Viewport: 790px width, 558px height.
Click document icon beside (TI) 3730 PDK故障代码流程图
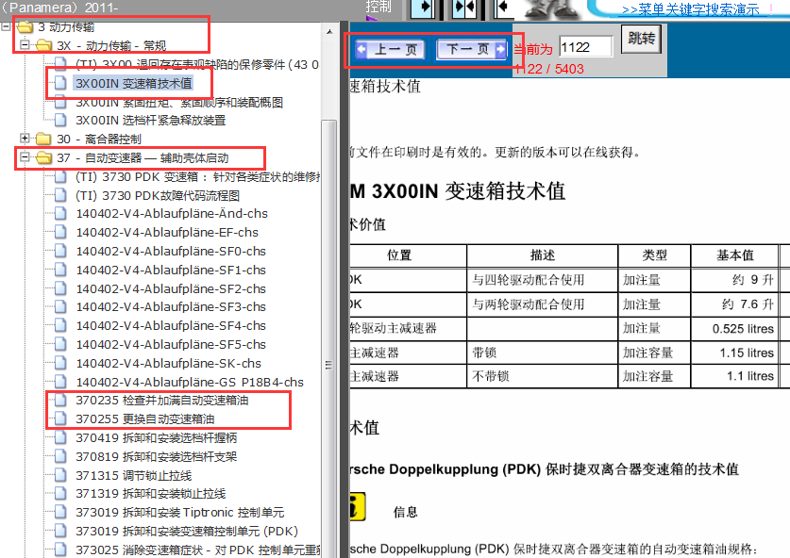(x=60, y=195)
